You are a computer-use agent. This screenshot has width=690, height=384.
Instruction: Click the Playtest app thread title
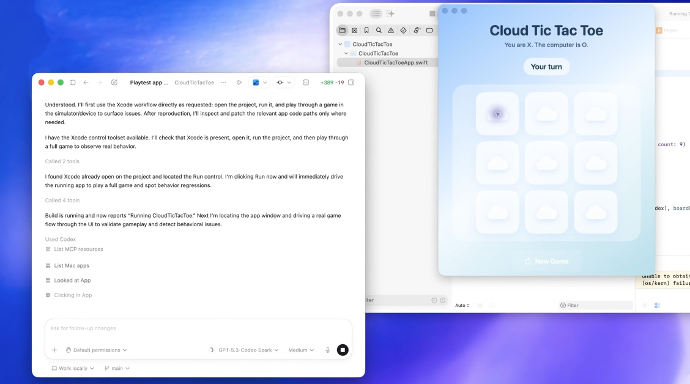(149, 83)
